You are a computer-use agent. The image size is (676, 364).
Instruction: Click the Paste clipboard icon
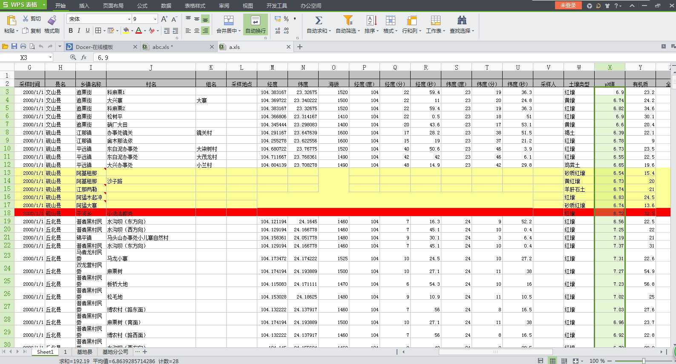coord(12,20)
